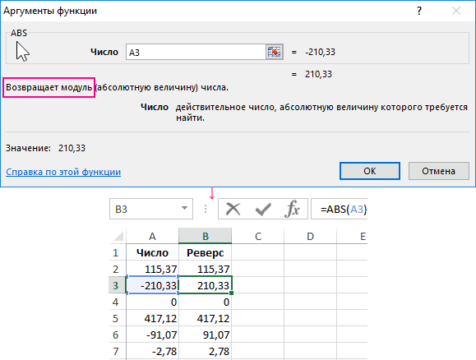This screenshot has width=476, height=360.
Task: Click the select-all triangle corner of grid
Action: [118, 236]
